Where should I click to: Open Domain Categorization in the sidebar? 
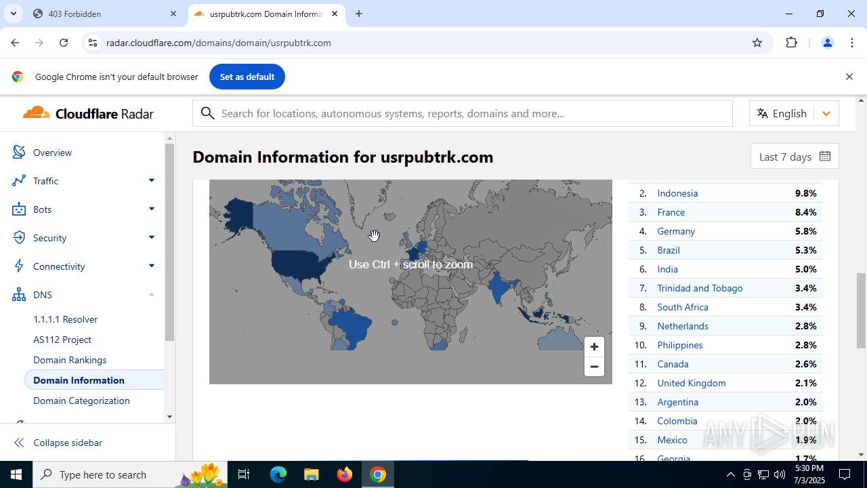tap(81, 401)
